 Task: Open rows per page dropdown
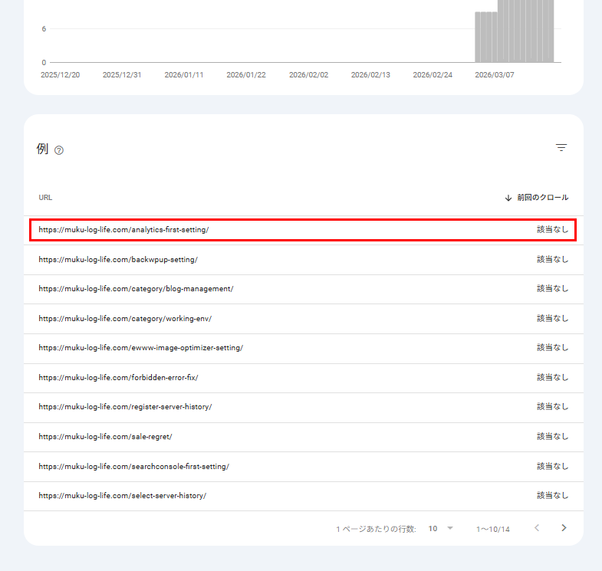[x=441, y=528]
